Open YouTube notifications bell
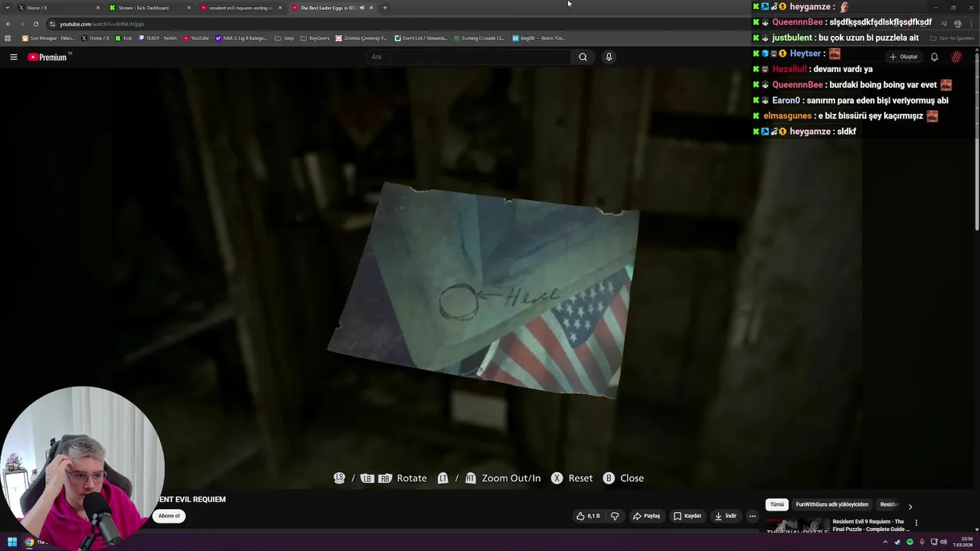 pyautogui.click(x=934, y=57)
